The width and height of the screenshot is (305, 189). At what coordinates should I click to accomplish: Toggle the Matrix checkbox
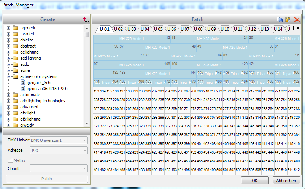(x=10, y=160)
